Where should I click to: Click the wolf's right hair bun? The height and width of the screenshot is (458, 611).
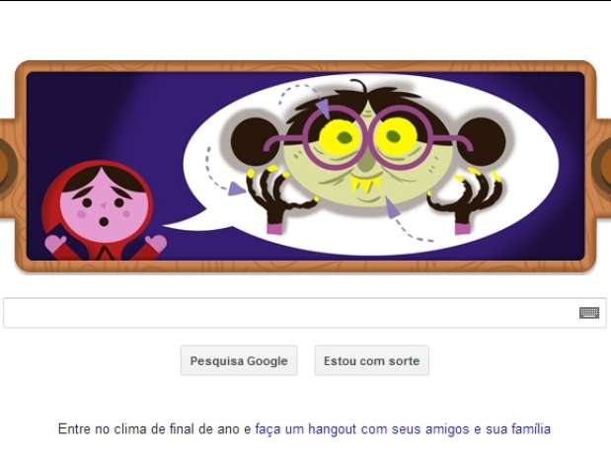[x=482, y=141]
